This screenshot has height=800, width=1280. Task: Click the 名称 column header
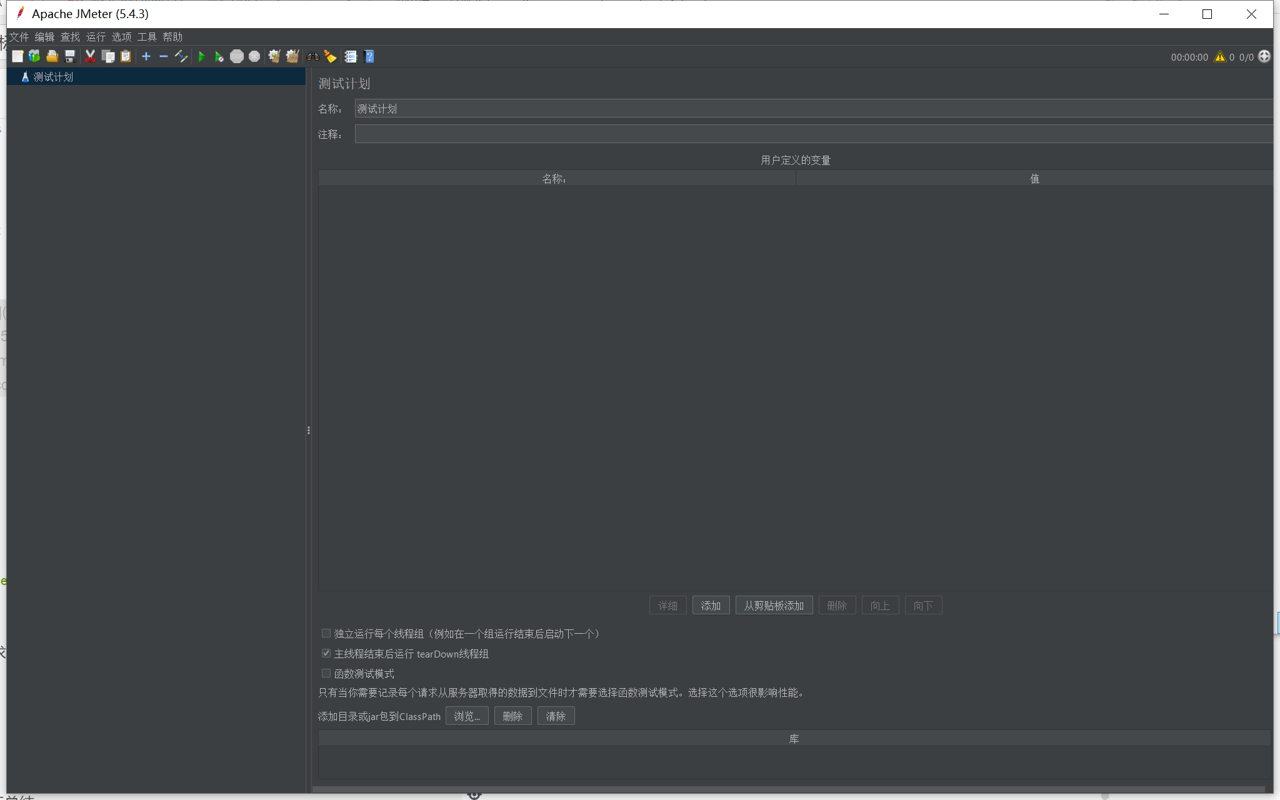pyautogui.click(x=557, y=179)
